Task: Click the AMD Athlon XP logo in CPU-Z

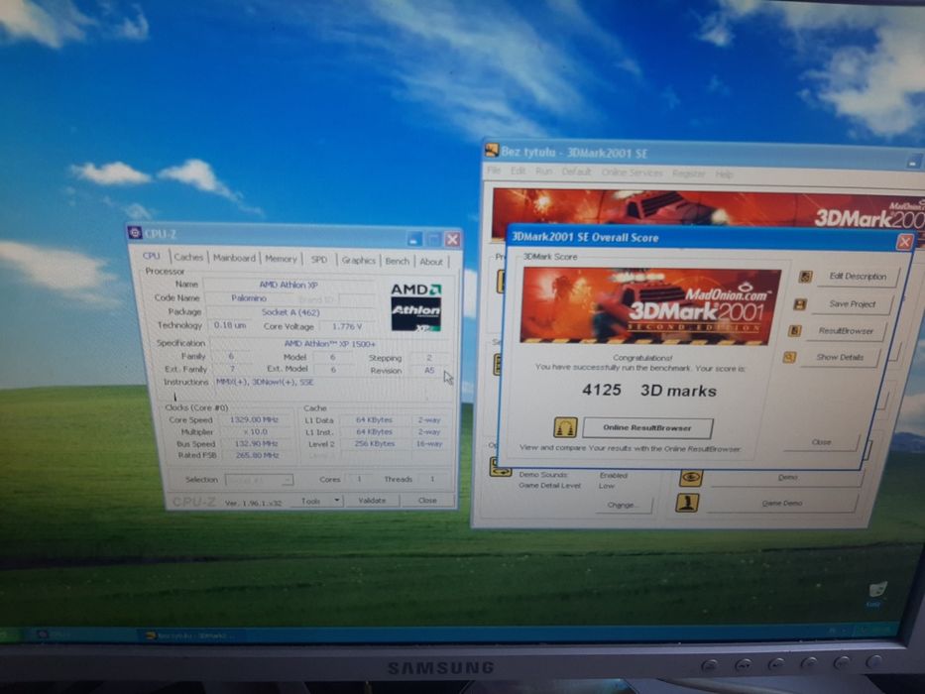Action: point(415,307)
